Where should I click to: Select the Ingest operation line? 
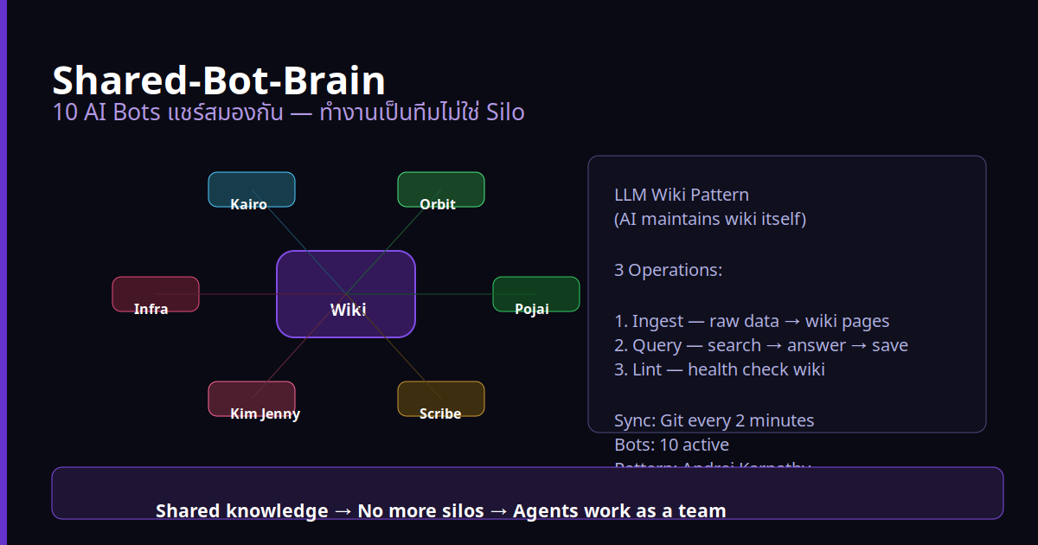pyautogui.click(x=752, y=321)
